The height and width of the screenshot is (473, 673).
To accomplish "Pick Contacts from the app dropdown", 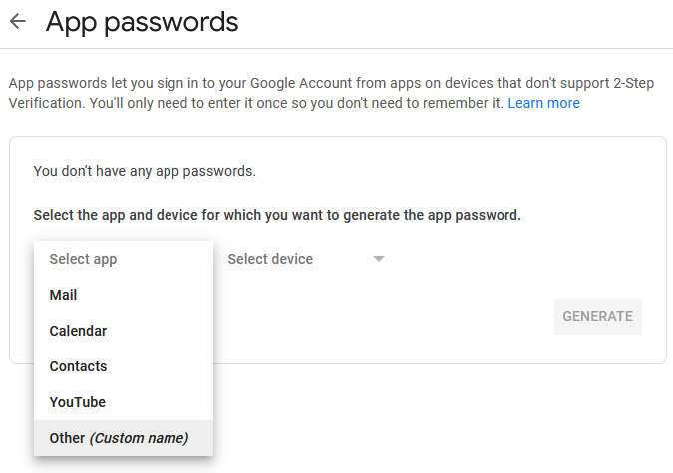I will 78,366.
